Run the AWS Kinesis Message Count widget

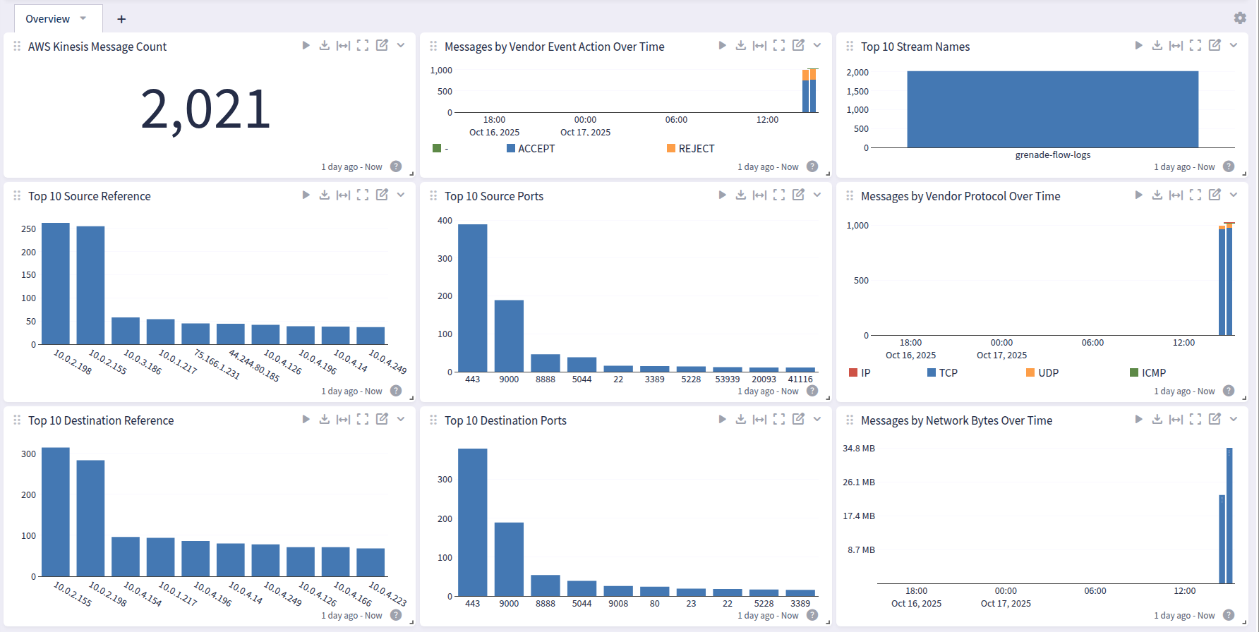click(306, 45)
